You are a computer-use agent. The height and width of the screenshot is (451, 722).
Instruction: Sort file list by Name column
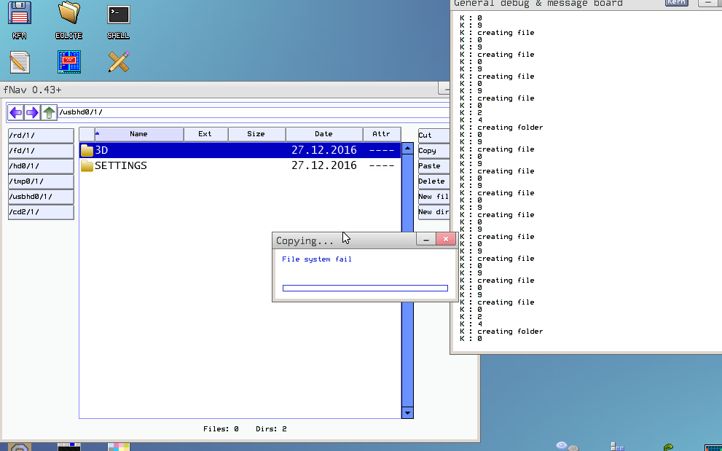tap(138, 134)
